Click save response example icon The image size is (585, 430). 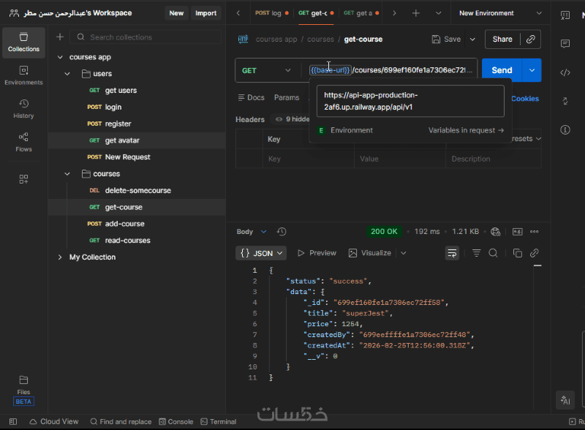pyautogui.click(x=518, y=232)
